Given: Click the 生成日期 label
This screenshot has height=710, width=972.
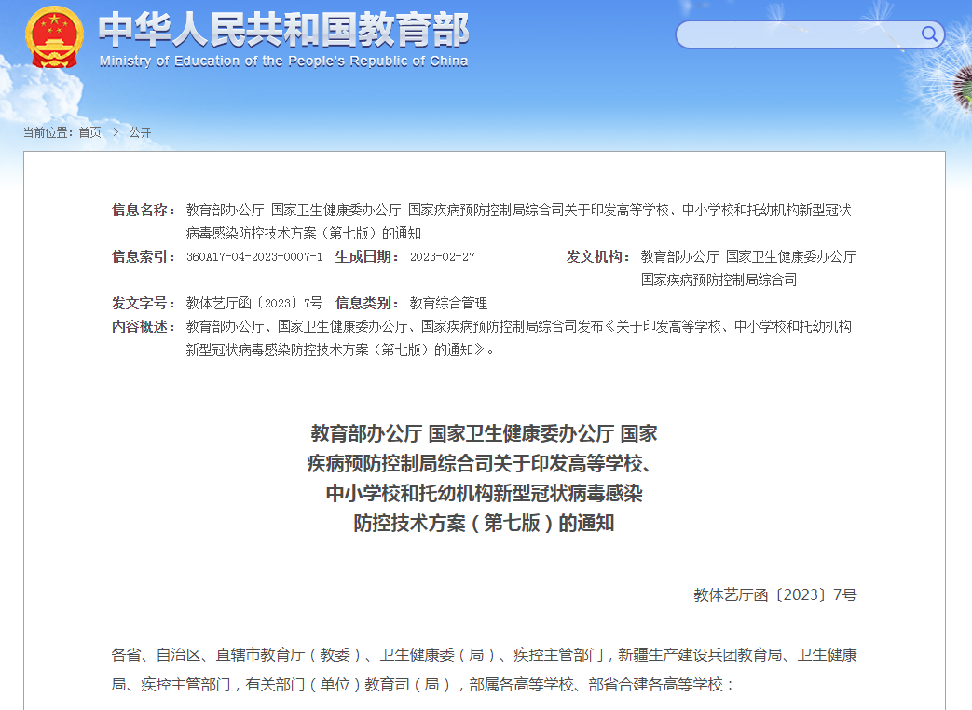Looking at the screenshot, I should tap(367, 256).
